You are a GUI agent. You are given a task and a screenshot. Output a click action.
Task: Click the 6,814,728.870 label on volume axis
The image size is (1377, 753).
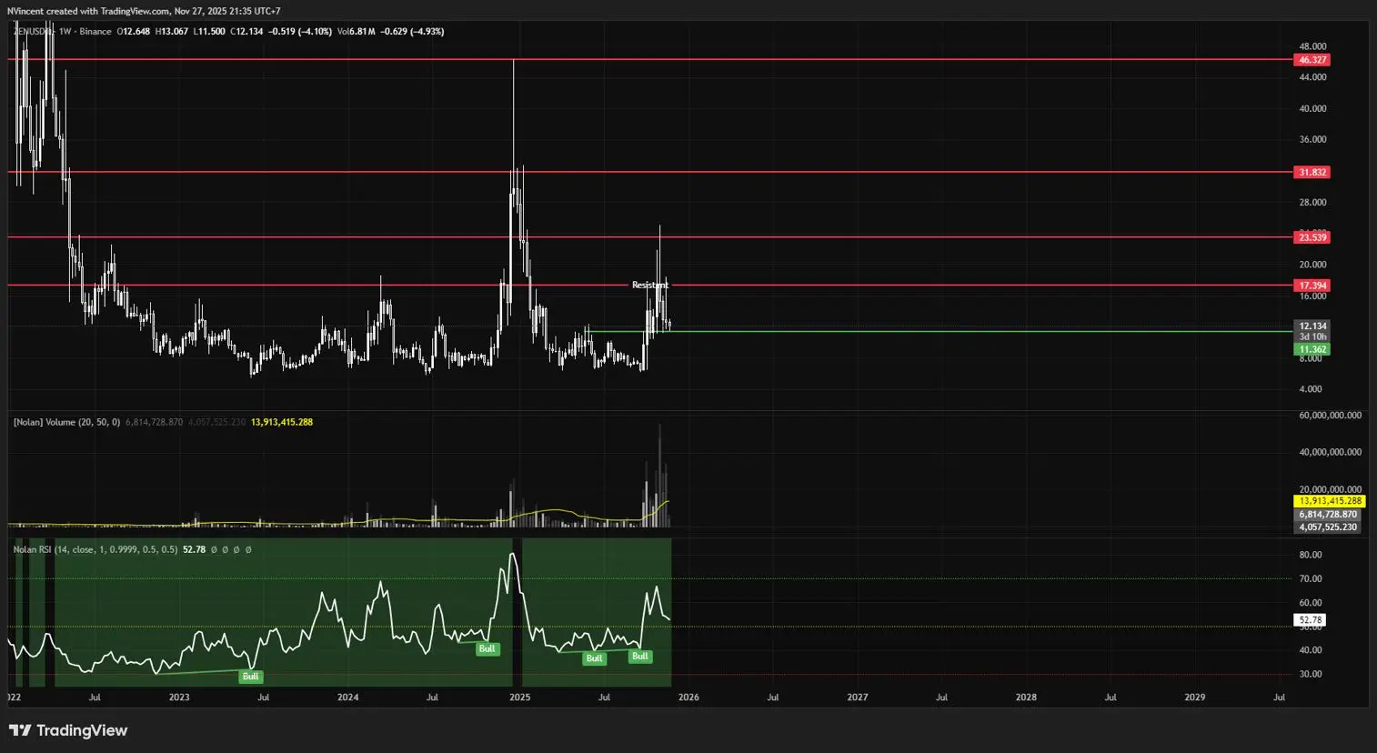pyautogui.click(x=1328, y=515)
